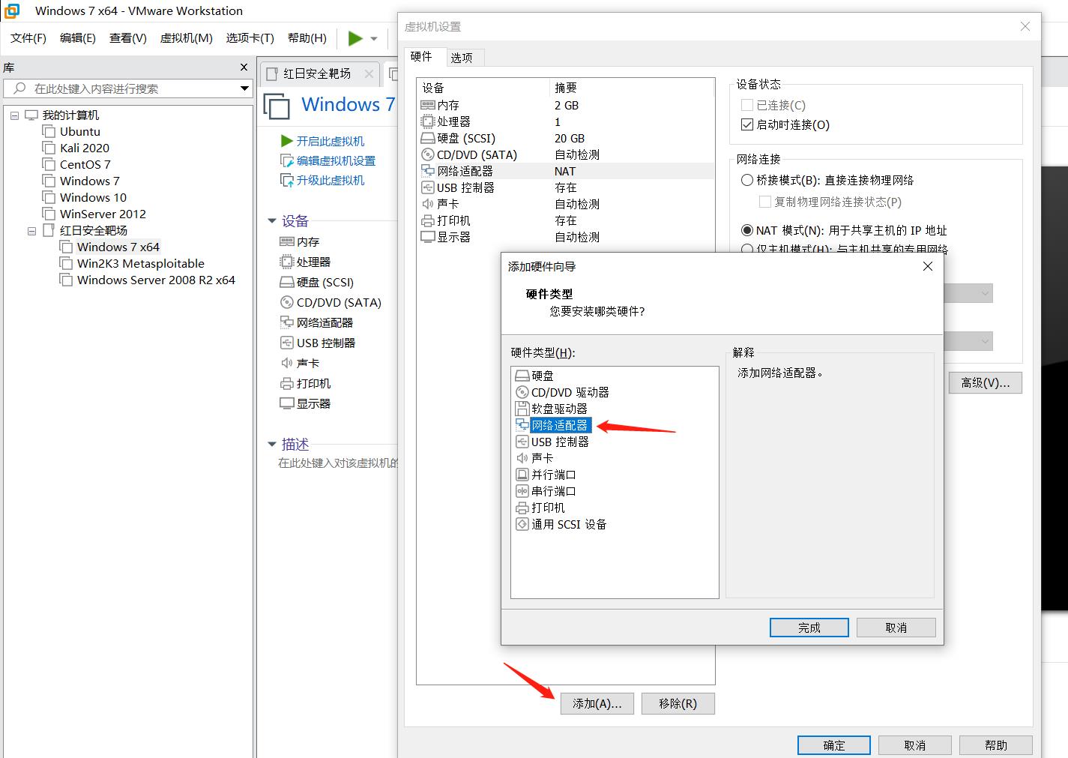Click 添加(A)... button
The image size is (1068, 758).
tap(597, 703)
